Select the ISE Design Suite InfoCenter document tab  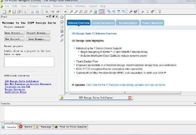coord(96,98)
